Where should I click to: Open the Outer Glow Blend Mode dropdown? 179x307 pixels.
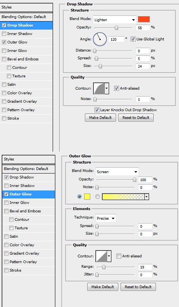click(117, 172)
